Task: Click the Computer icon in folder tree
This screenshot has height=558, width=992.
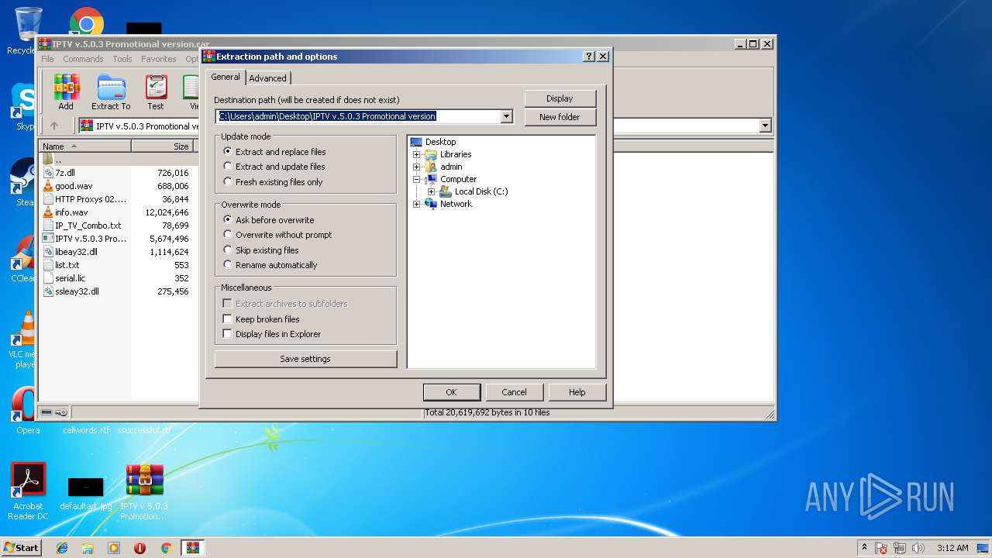Action: coord(431,179)
